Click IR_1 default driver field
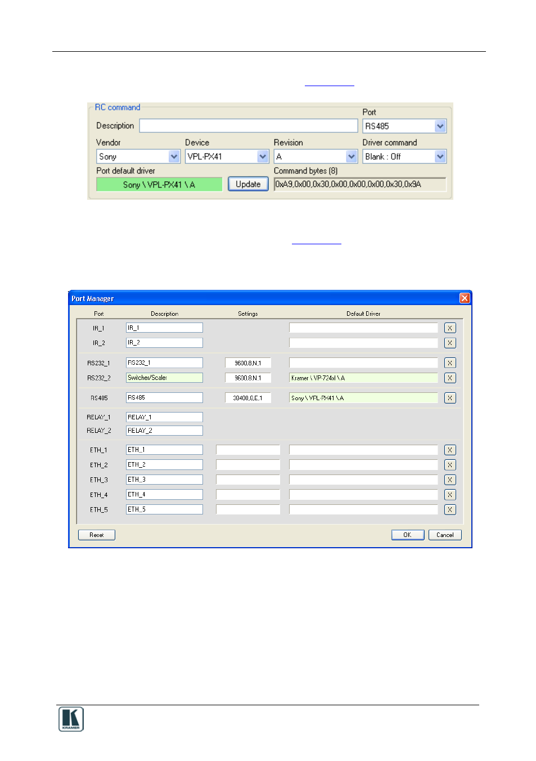This screenshot has height=761, width=536. (x=363, y=328)
